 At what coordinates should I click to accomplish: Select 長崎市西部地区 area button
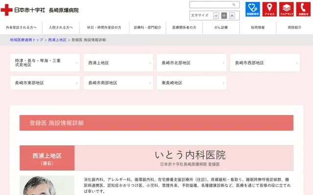265,63
